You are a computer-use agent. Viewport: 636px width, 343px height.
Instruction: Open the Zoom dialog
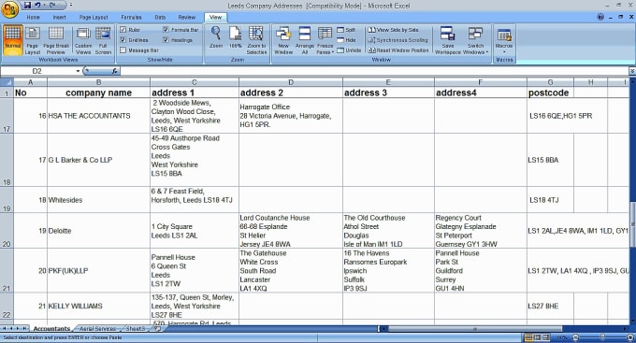point(216,37)
